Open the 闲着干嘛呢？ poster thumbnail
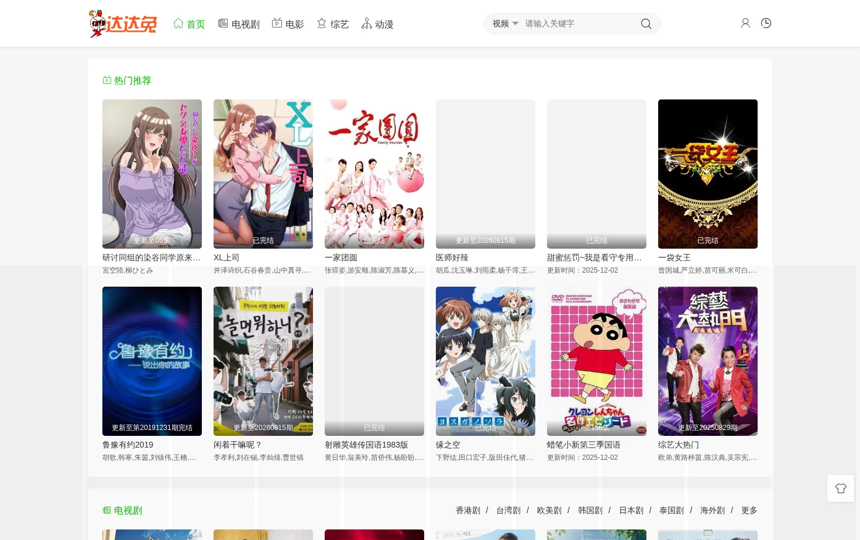This screenshot has height=540, width=860. 263,361
